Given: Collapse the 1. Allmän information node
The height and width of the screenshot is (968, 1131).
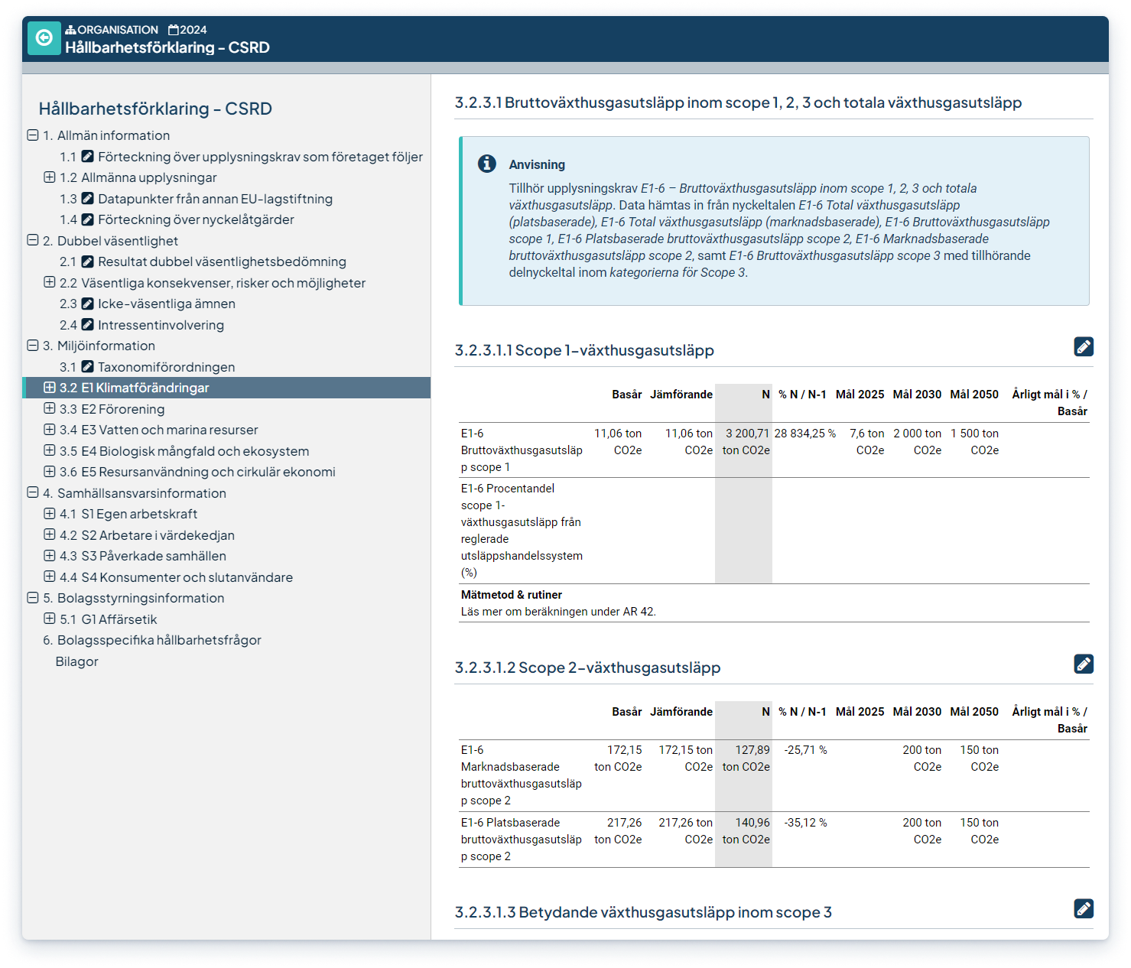Looking at the screenshot, I should click(x=33, y=135).
